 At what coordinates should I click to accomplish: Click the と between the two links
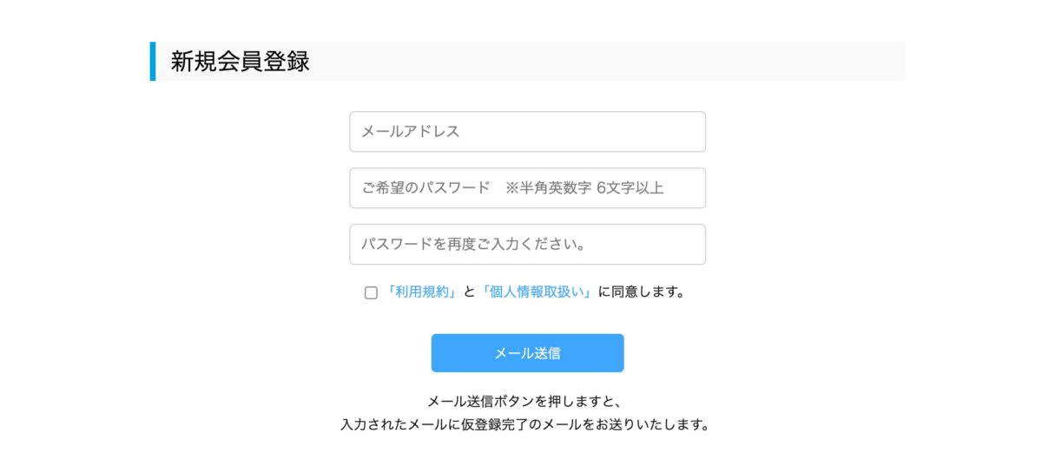coord(469,292)
